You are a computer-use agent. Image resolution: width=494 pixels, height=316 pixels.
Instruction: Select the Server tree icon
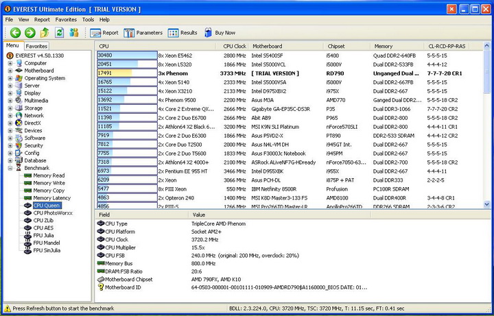point(19,86)
